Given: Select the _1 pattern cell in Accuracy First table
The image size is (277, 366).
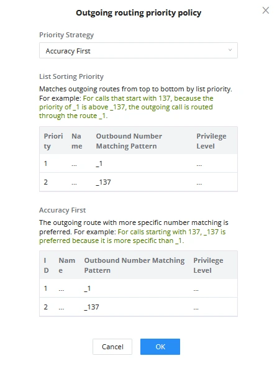Looking at the screenshot, I should point(88,288).
